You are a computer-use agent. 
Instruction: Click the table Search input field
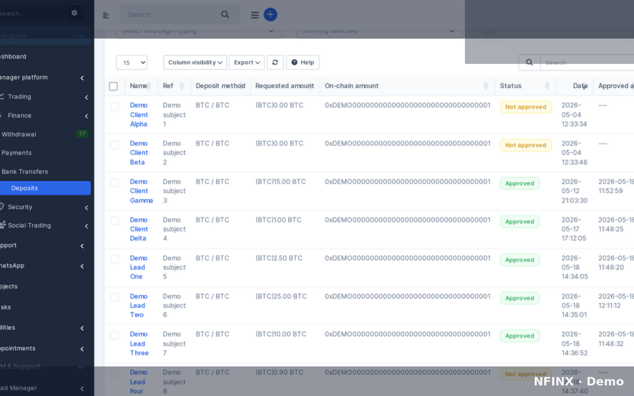pos(586,62)
